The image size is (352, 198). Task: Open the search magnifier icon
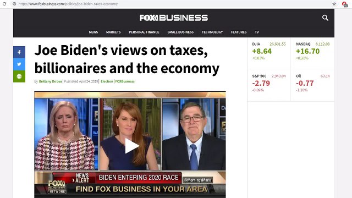[x=325, y=18]
